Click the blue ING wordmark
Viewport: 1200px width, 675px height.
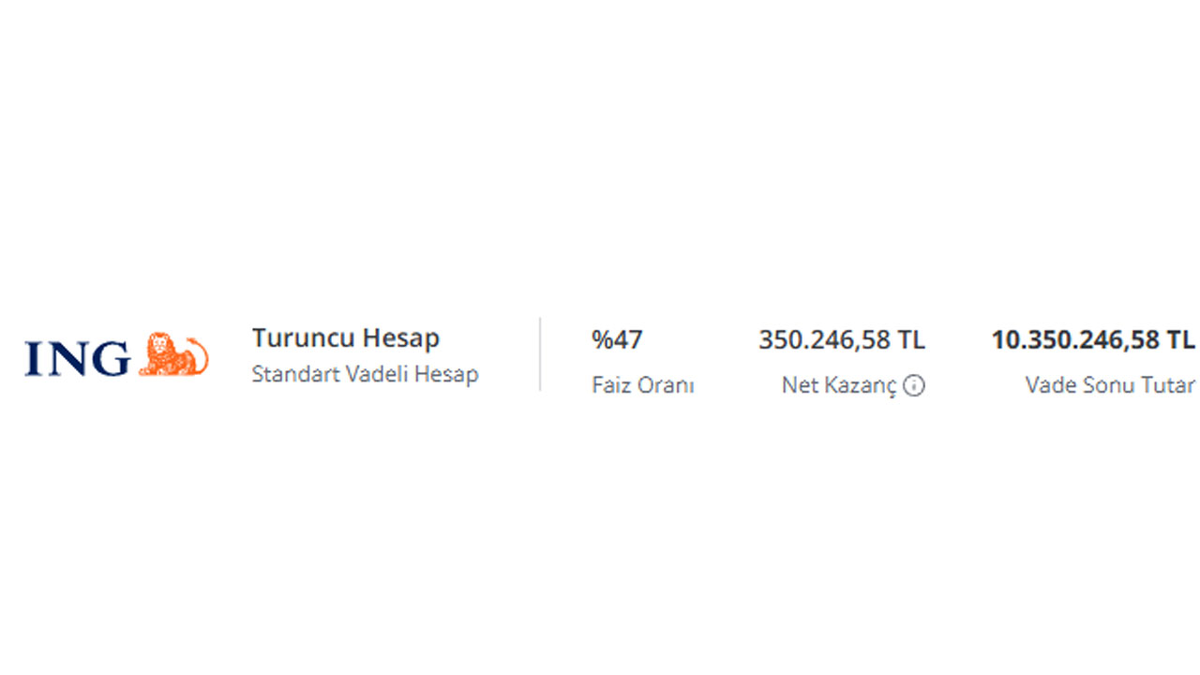pos(78,359)
